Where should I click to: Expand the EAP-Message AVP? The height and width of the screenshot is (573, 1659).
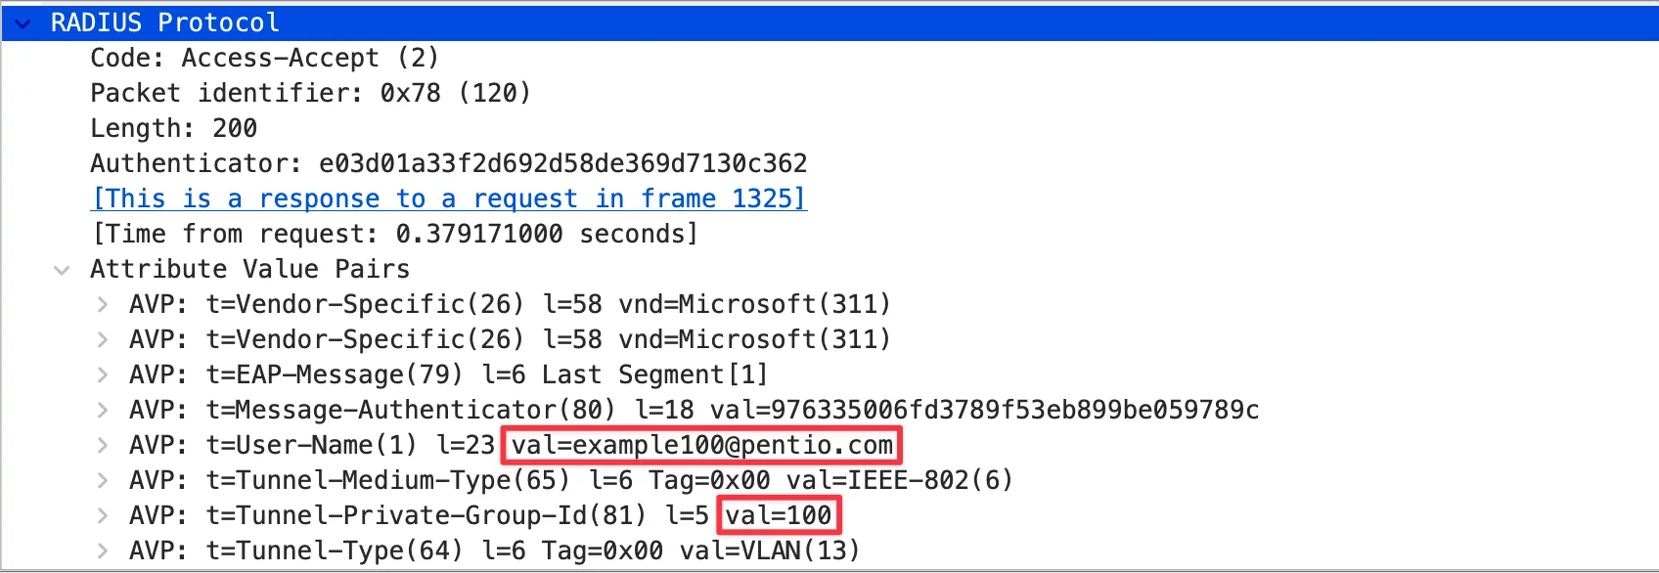(102, 375)
